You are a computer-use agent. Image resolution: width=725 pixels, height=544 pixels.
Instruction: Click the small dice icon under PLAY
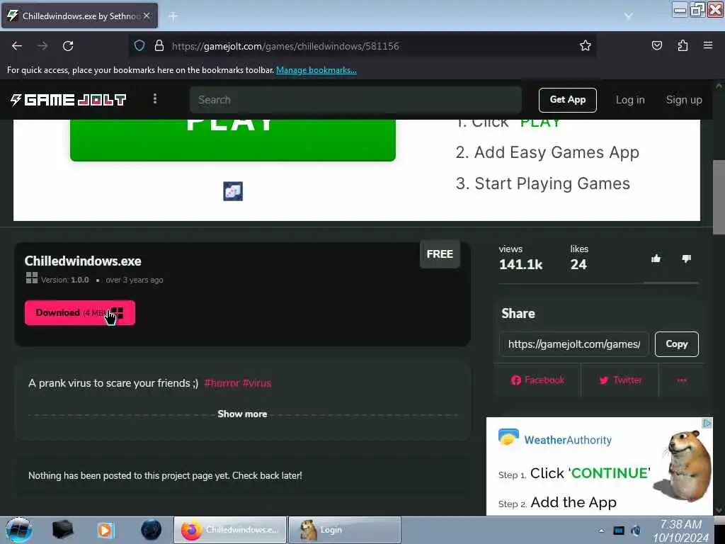[x=233, y=191]
